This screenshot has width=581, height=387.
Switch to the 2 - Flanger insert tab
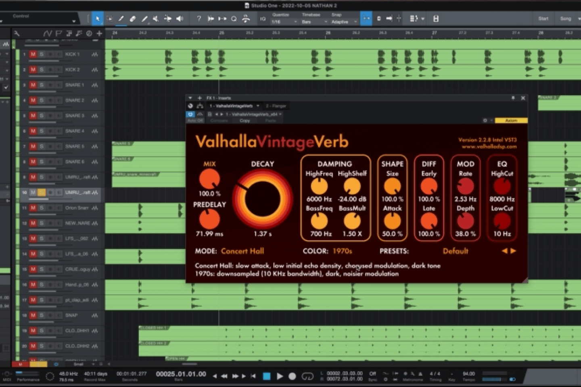tap(276, 106)
